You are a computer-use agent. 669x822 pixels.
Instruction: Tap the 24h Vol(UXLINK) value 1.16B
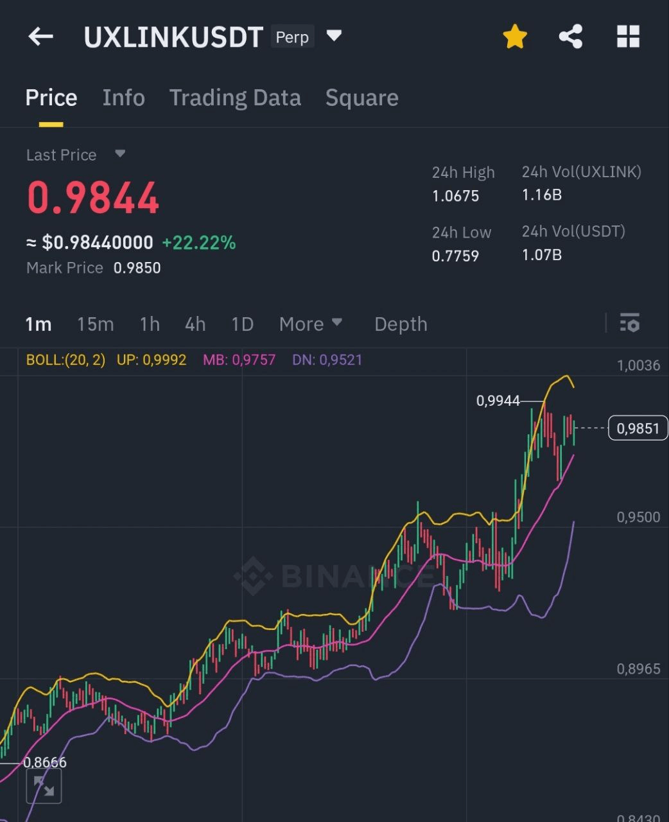[542, 195]
